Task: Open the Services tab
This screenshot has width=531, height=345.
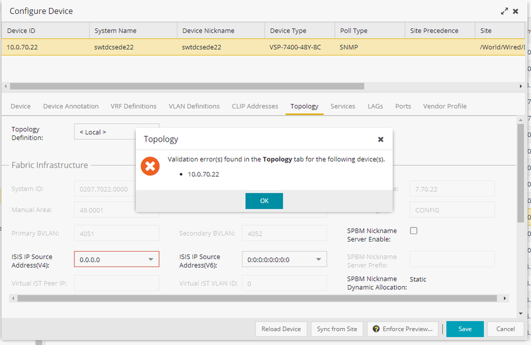Action: [x=343, y=106]
